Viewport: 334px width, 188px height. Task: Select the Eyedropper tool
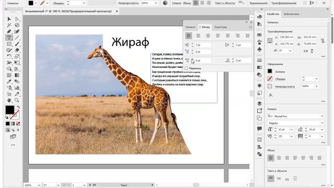pos(9,81)
